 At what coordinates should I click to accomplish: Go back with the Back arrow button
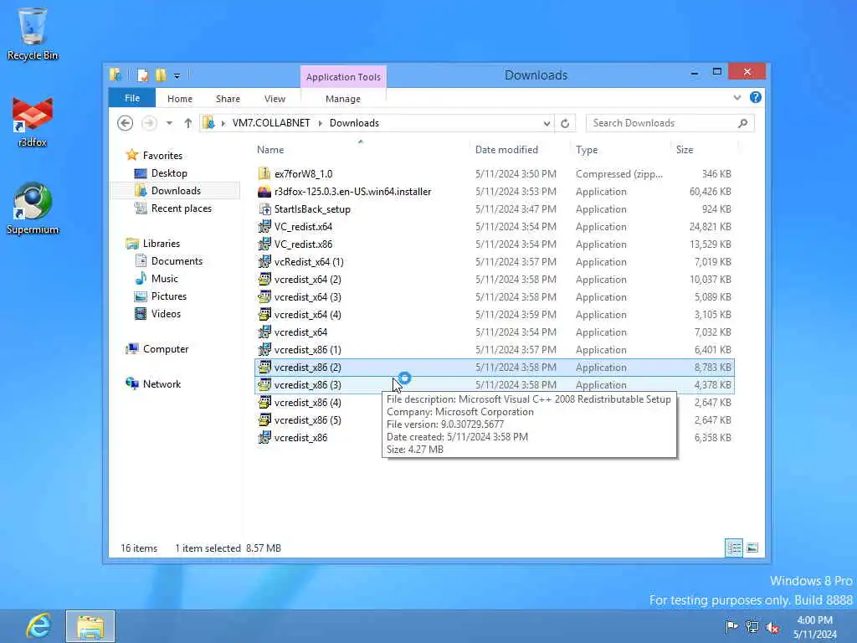[126, 123]
